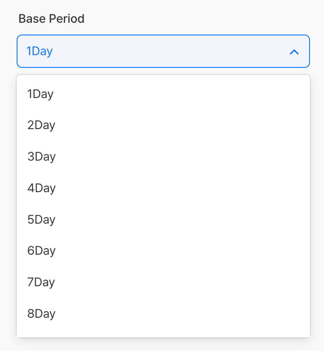Pick 8Day from the options list
Screen dimensions: 324x351
41,314
